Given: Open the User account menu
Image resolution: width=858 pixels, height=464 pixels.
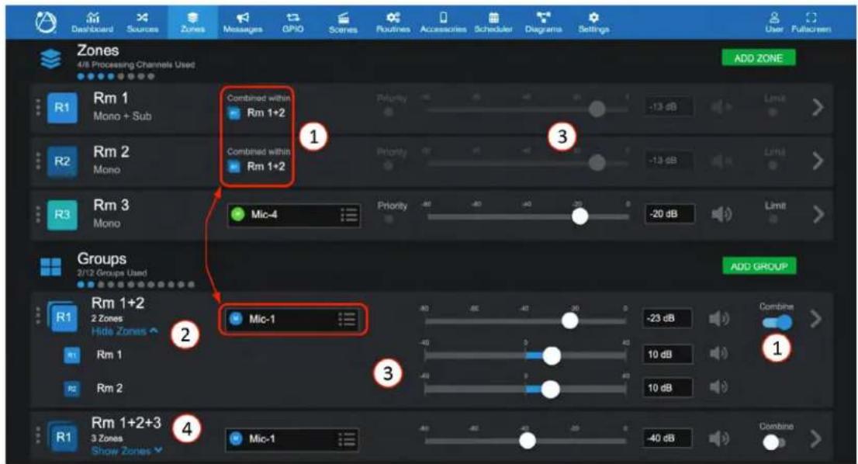Looking at the screenshot, I should point(774,23).
